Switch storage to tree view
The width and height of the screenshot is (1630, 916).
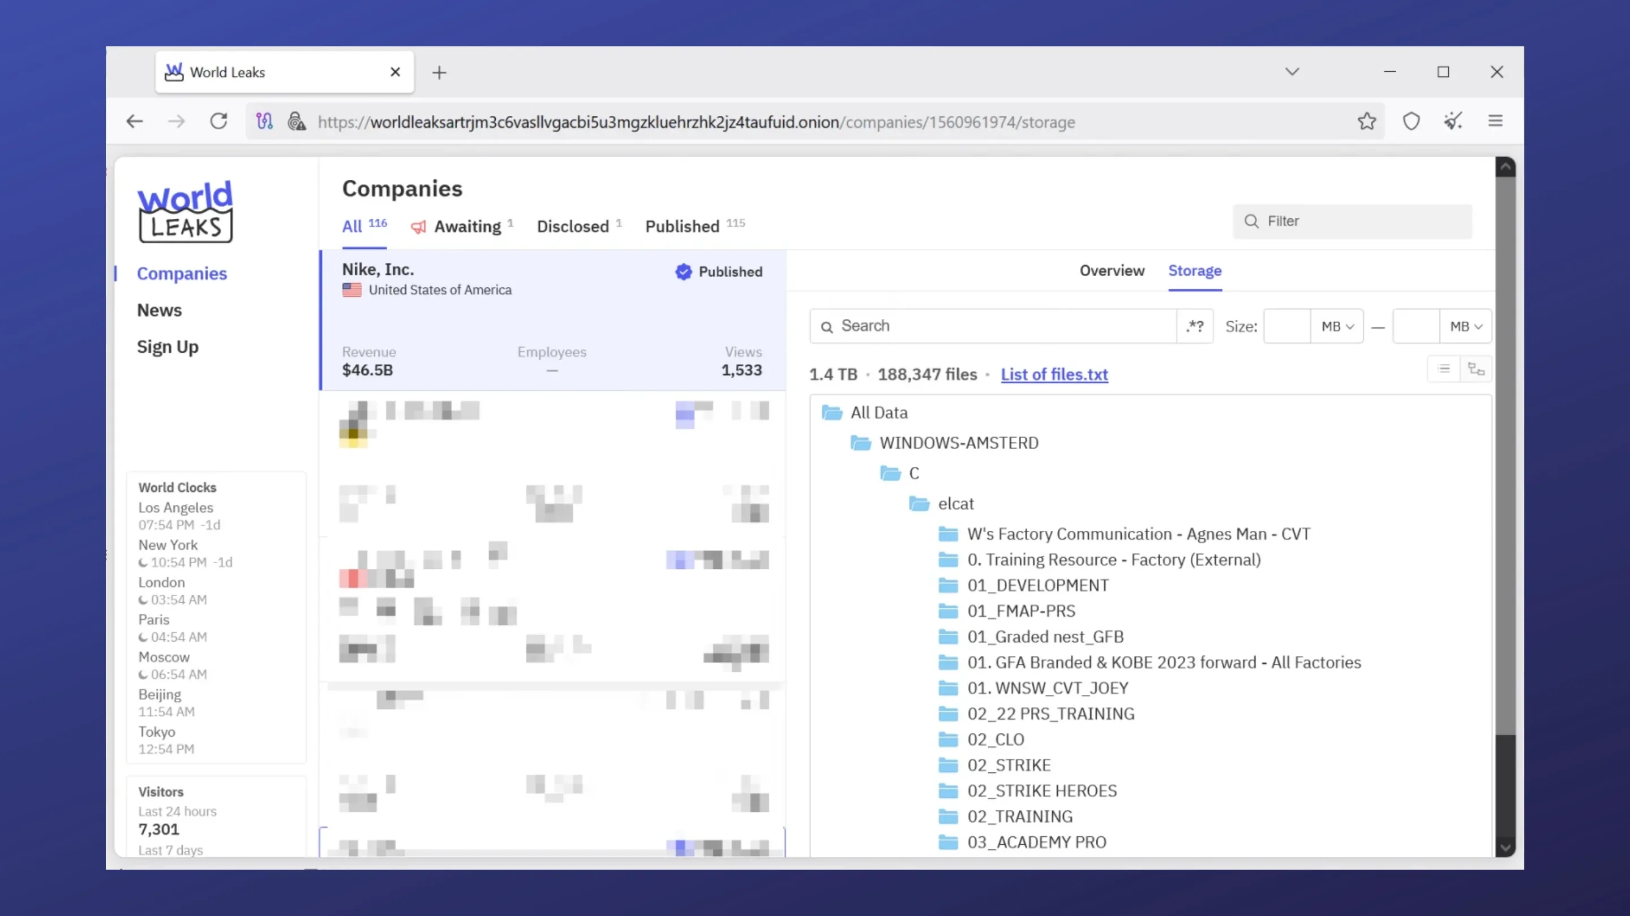tap(1476, 369)
